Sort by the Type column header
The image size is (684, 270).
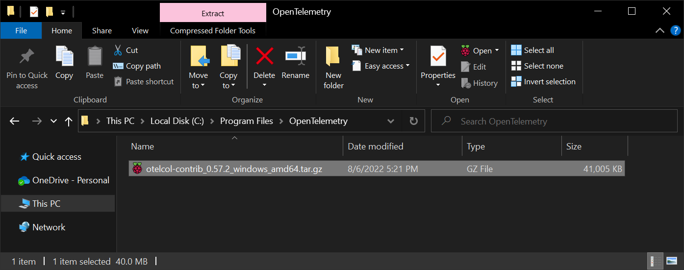(512, 146)
